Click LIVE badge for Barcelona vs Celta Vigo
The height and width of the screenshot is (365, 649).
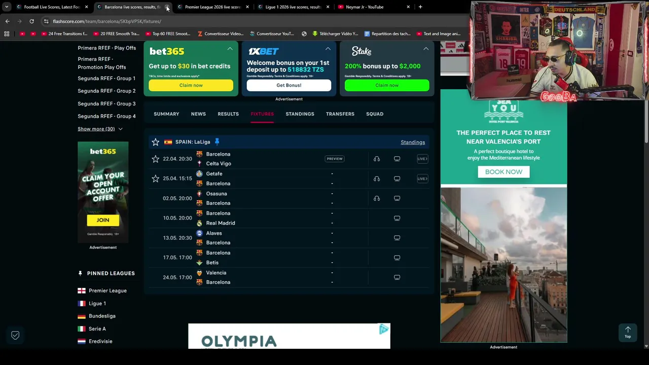click(x=422, y=159)
